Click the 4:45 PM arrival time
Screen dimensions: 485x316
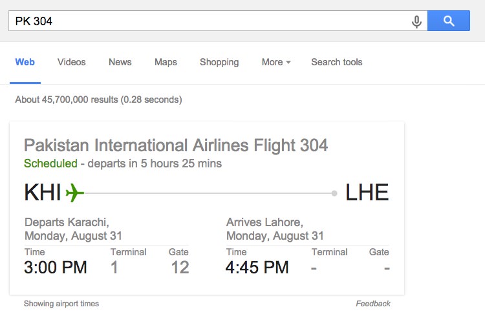pyautogui.click(x=257, y=268)
